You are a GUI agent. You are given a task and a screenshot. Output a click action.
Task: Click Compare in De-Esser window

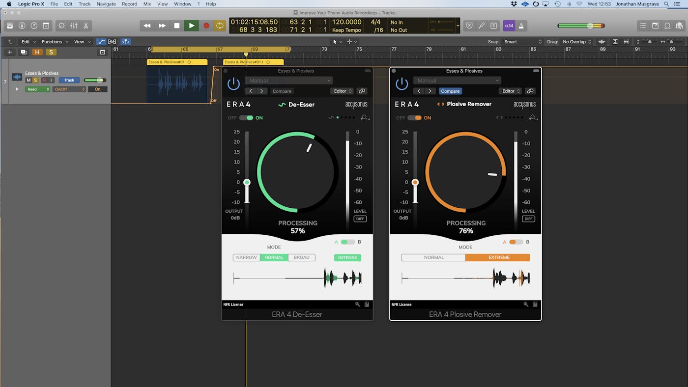click(x=282, y=91)
